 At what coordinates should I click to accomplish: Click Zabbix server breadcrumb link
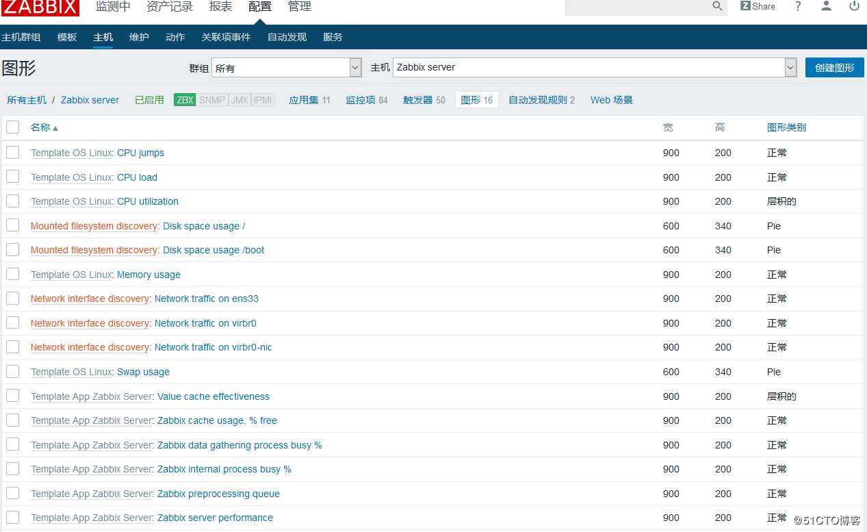[x=90, y=100]
